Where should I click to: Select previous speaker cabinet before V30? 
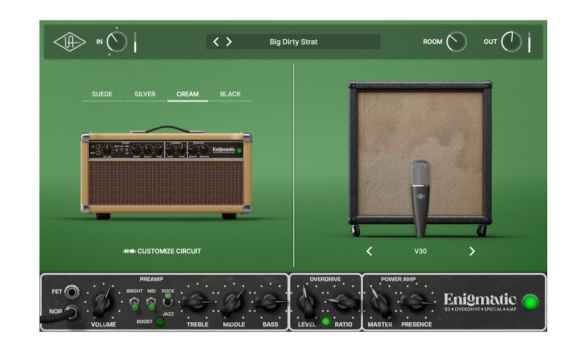pos(369,251)
